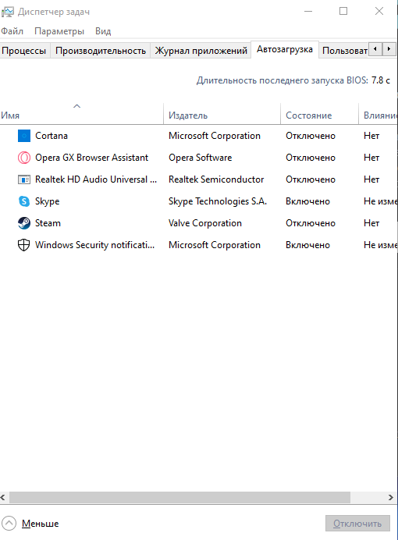The width and height of the screenshot is (398, 540).
Task: Select the Автозагрузка tab
Action: tap(285, 50)
